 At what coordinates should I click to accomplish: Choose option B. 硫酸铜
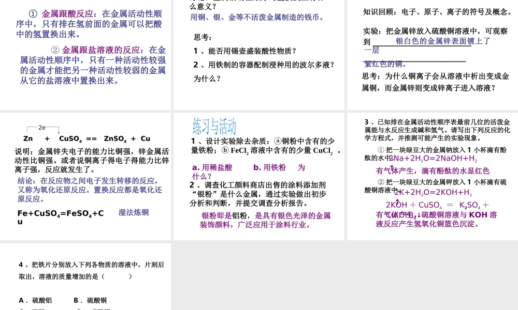90,301
